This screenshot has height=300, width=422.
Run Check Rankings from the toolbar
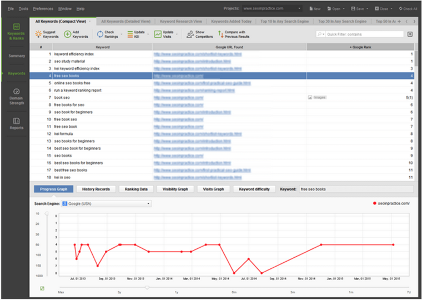click(x=100, y=34)
